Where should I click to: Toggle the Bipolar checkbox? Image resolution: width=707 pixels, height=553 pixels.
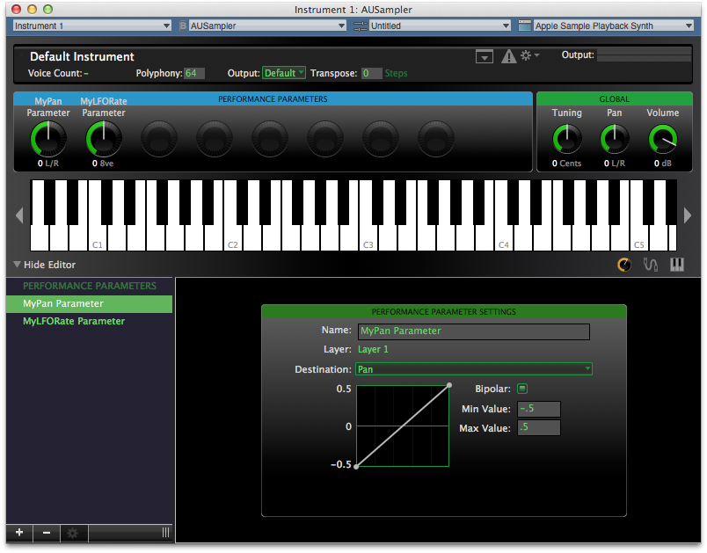522,389
